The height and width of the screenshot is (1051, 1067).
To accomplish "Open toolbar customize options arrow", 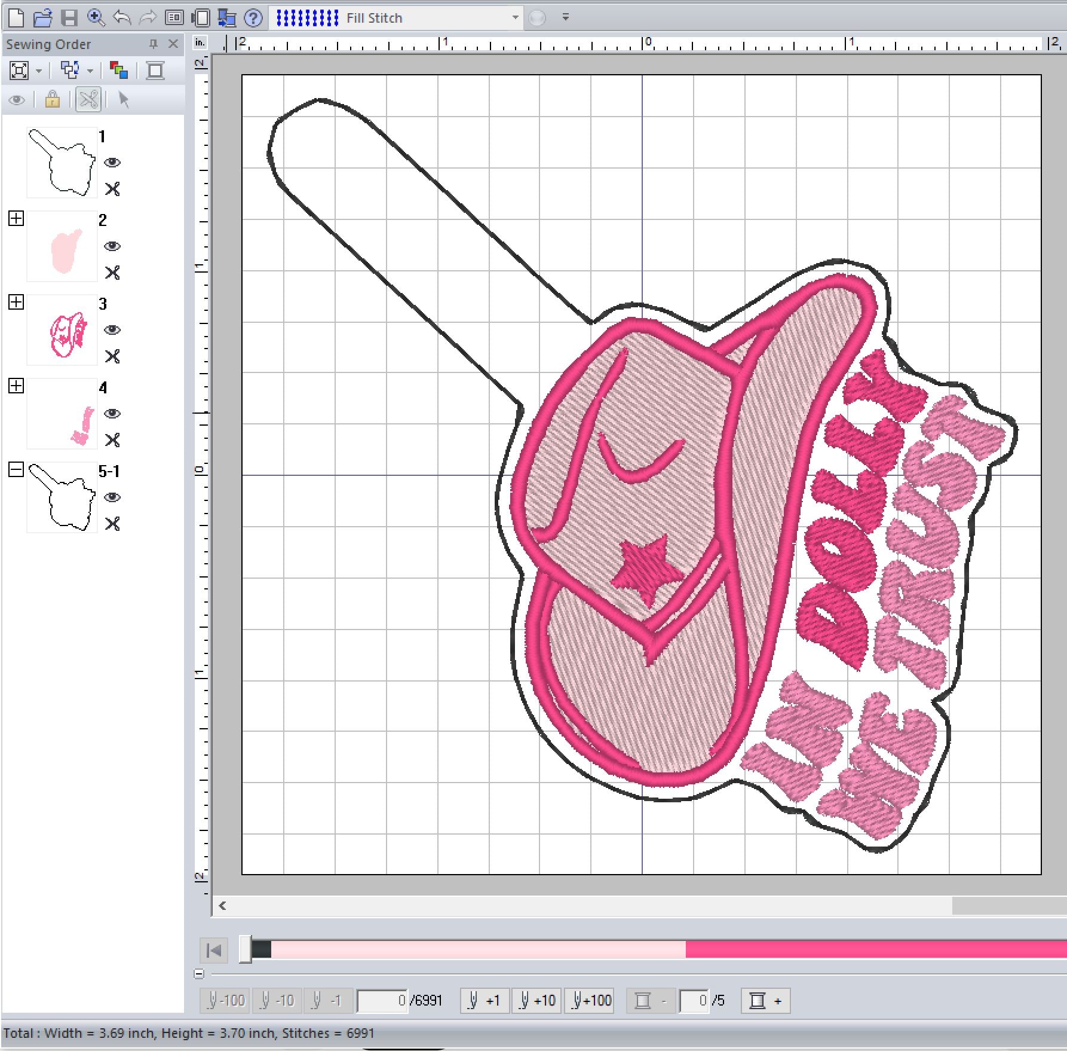I will click(565, 18).
